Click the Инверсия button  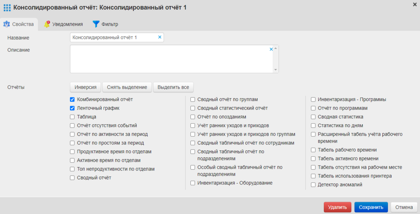[85, 87]
